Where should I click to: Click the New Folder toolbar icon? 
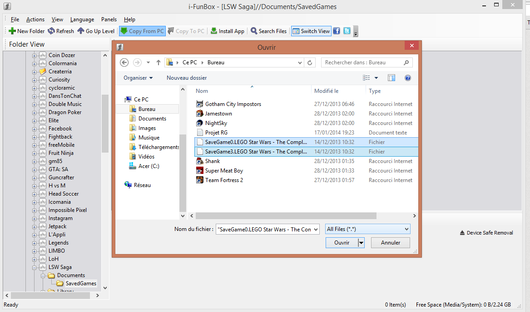click(x=12, y=31)
